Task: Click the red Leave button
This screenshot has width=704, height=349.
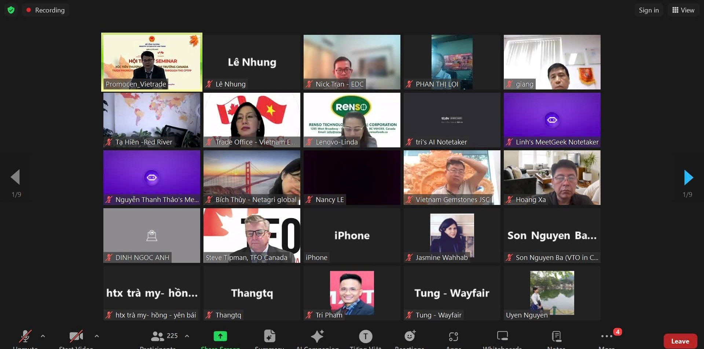Action: coord(680,341)
